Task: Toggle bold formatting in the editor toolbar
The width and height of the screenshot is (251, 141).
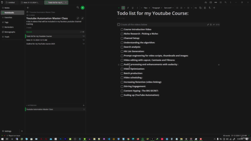Action: coord(123,8)
